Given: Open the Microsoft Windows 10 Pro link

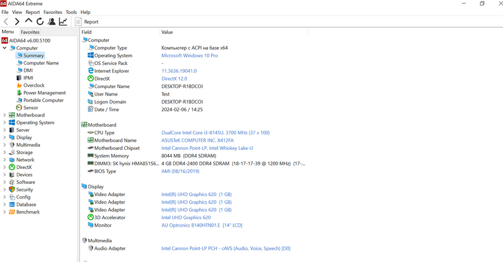Looking at the screenshot, I should [190, 56].
